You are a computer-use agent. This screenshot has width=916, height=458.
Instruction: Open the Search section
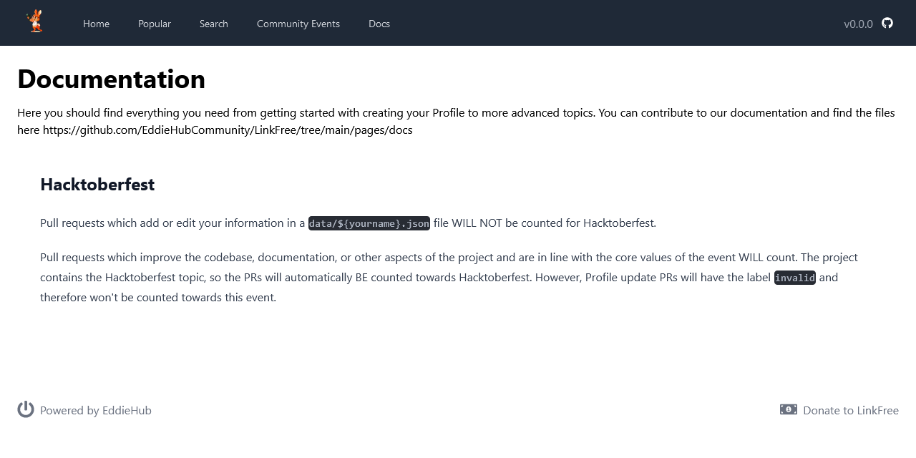pyautogui.click(x=213, y=24)
